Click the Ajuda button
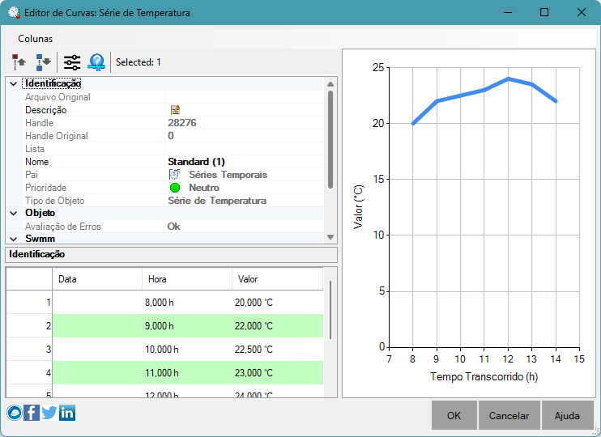The width and height of the screenshot is (601, 437). click(x=567, y=415)
